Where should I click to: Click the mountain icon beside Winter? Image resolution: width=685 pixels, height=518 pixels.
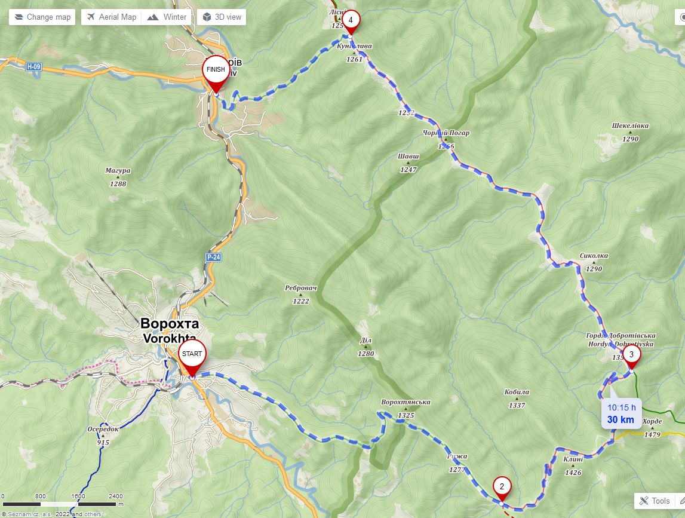coord(152,17)
